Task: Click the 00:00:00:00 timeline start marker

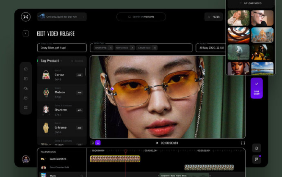Action: point(98,151)
